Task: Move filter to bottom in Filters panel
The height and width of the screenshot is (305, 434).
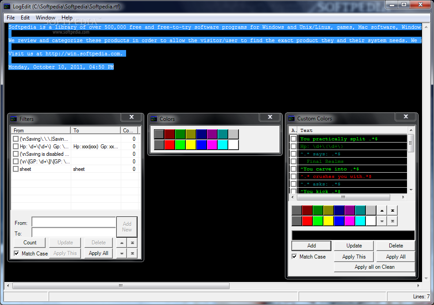Action: tap(132, 253)
